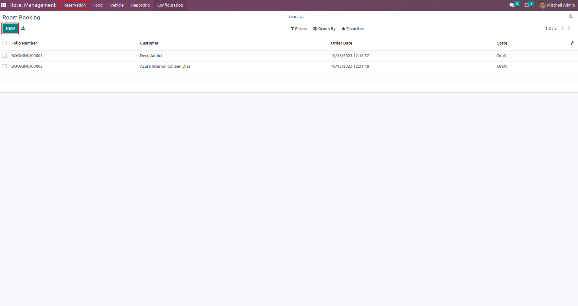The height and width of the screenshot is (306, 578).
Task: Go to the previous page arrow
Action: pos(563,28)
